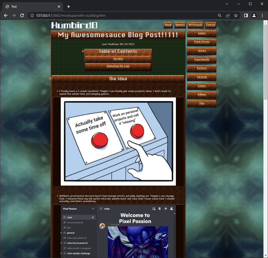Open the browser profile avatar
The width and height of the screenshot is (268, 258).
[254, 15]
